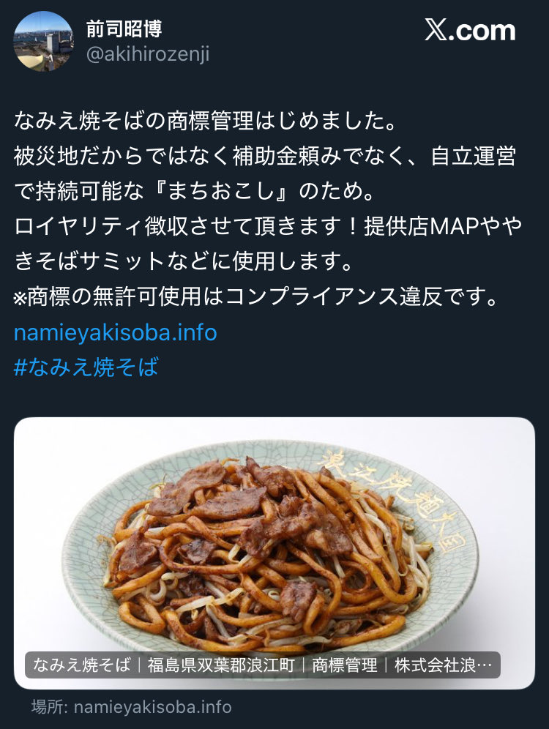Screen dimensions: 549x729
Task: Open the @akihirozenji handle
Action: point(148,54)
